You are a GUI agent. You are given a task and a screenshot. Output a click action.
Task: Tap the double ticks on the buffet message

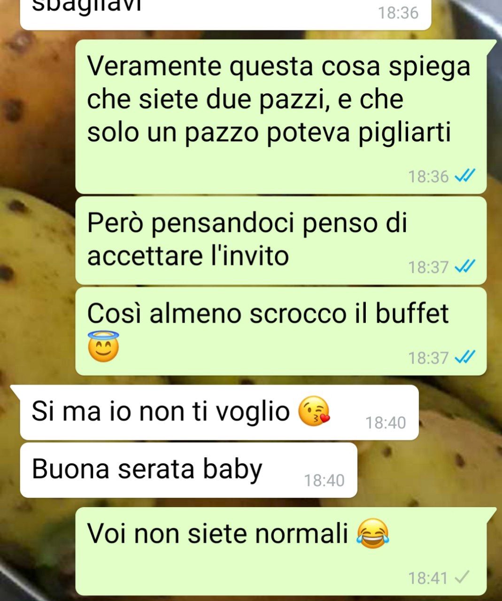pyautogui.click(x=465, y=357)
